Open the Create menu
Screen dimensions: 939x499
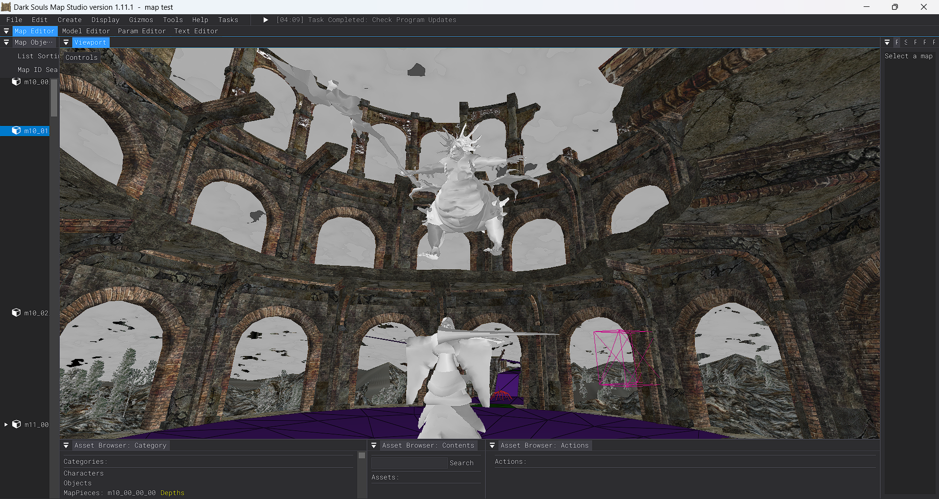(x=69, y=20)
